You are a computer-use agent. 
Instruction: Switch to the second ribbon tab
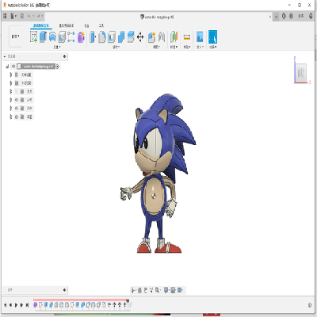pos(67,25)
